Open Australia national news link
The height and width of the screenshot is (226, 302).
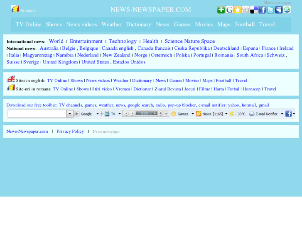pos(49,48)
